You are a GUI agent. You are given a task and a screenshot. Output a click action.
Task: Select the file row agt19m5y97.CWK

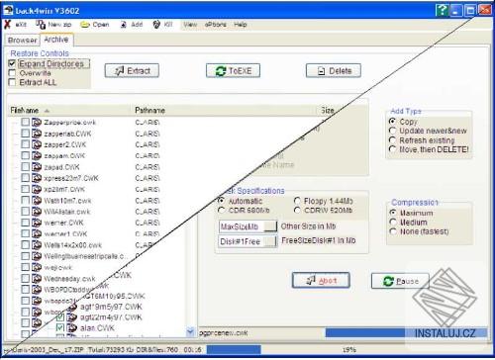point(111,307)
